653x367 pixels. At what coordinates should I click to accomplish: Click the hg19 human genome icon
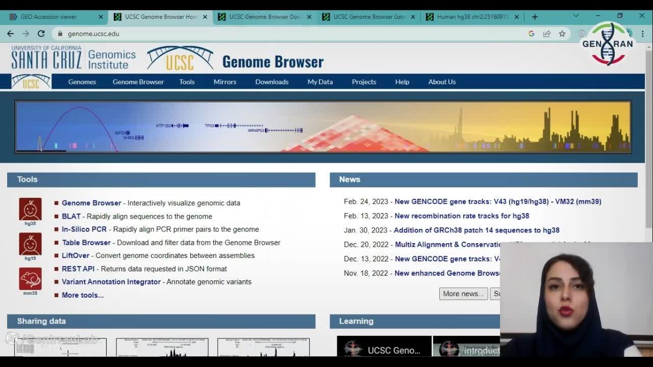tap(30, 244)
